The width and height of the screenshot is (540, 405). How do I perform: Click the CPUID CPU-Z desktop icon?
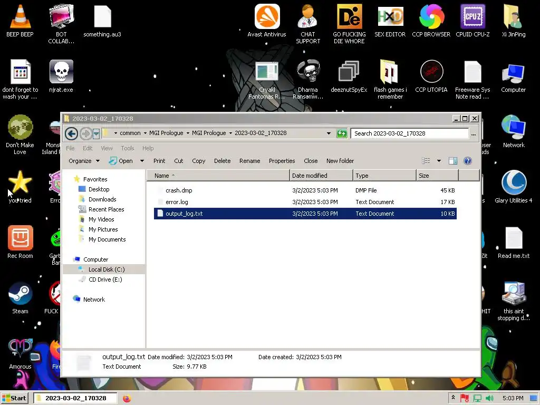pyautogui.click(x=472, y=21)
